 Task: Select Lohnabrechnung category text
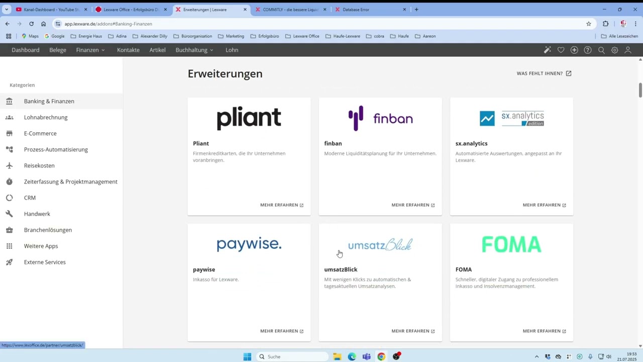click(46, 117)
